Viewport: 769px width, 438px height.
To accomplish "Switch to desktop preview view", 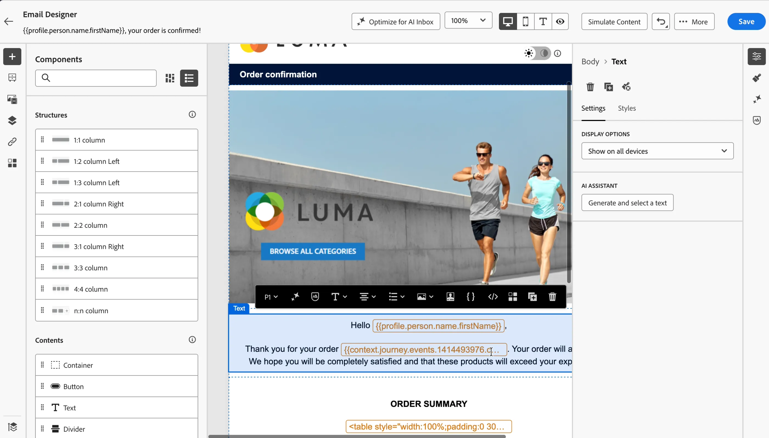I will (508, 22).
